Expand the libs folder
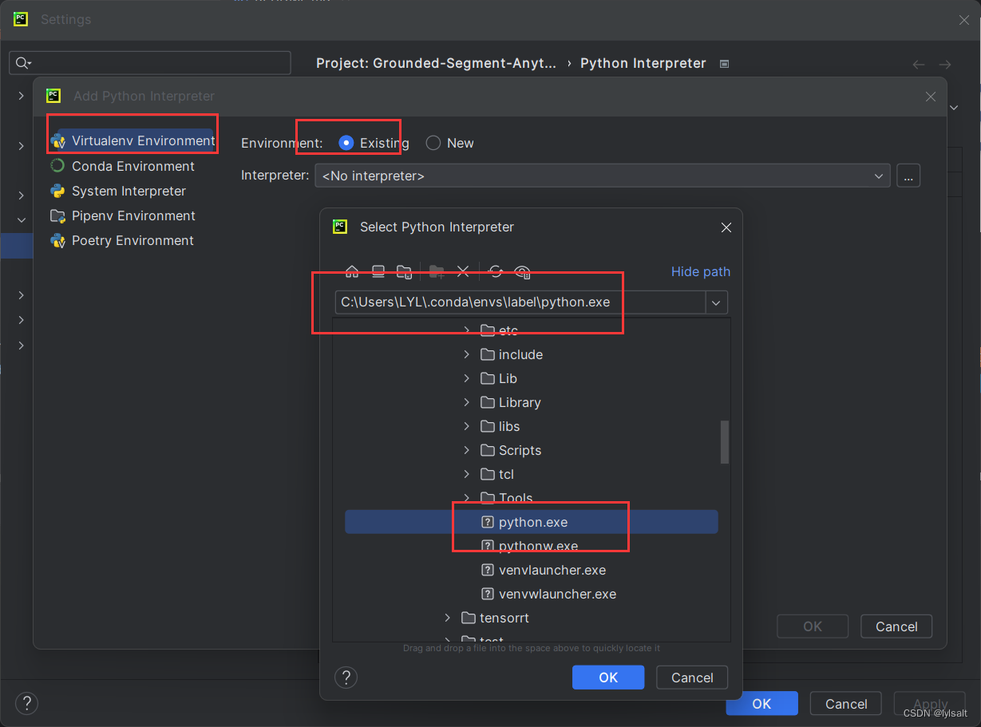The image size is (981, 727). (467, 426)
